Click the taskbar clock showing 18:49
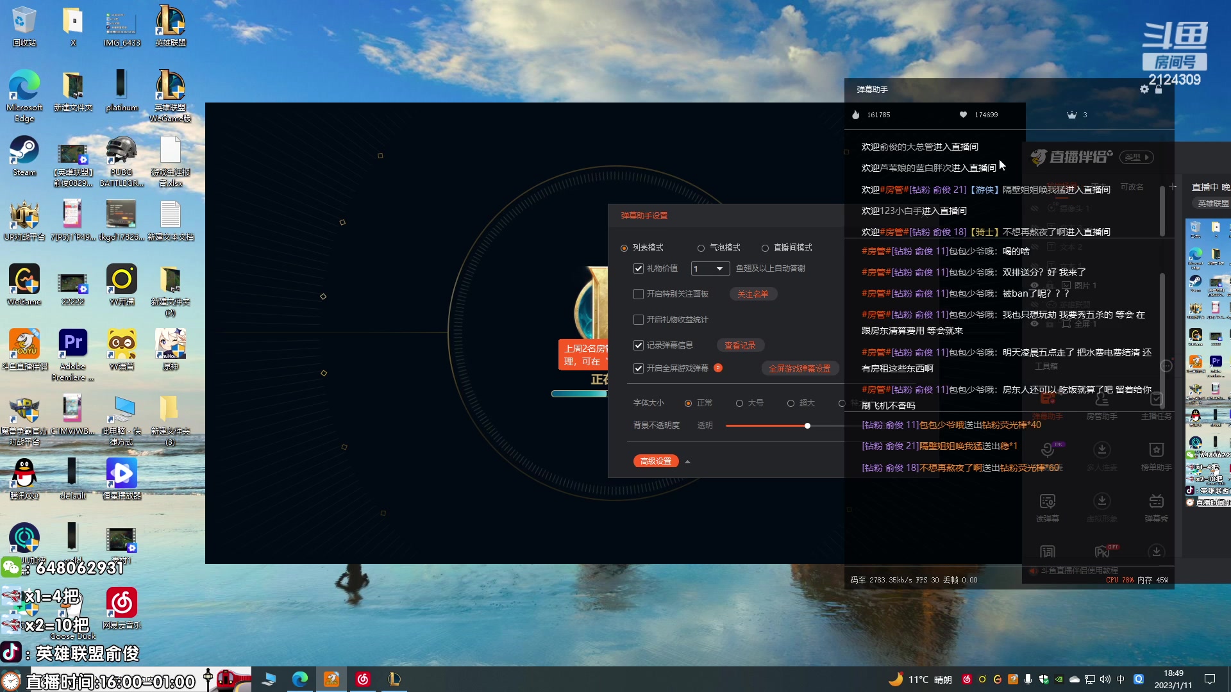Viewport: 1231px width, 692px height. coord(1173,679)
